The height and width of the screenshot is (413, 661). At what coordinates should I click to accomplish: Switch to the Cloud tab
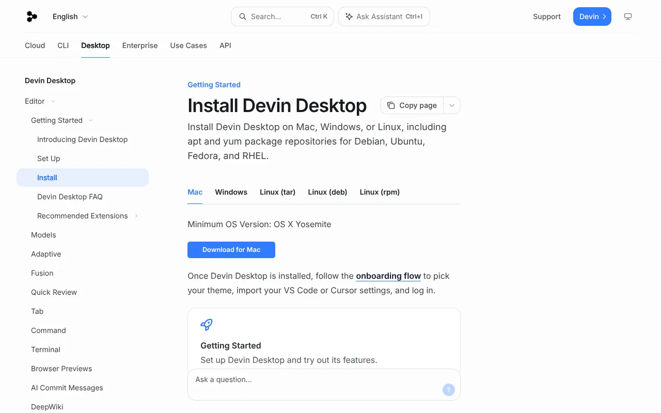[35, 45]
